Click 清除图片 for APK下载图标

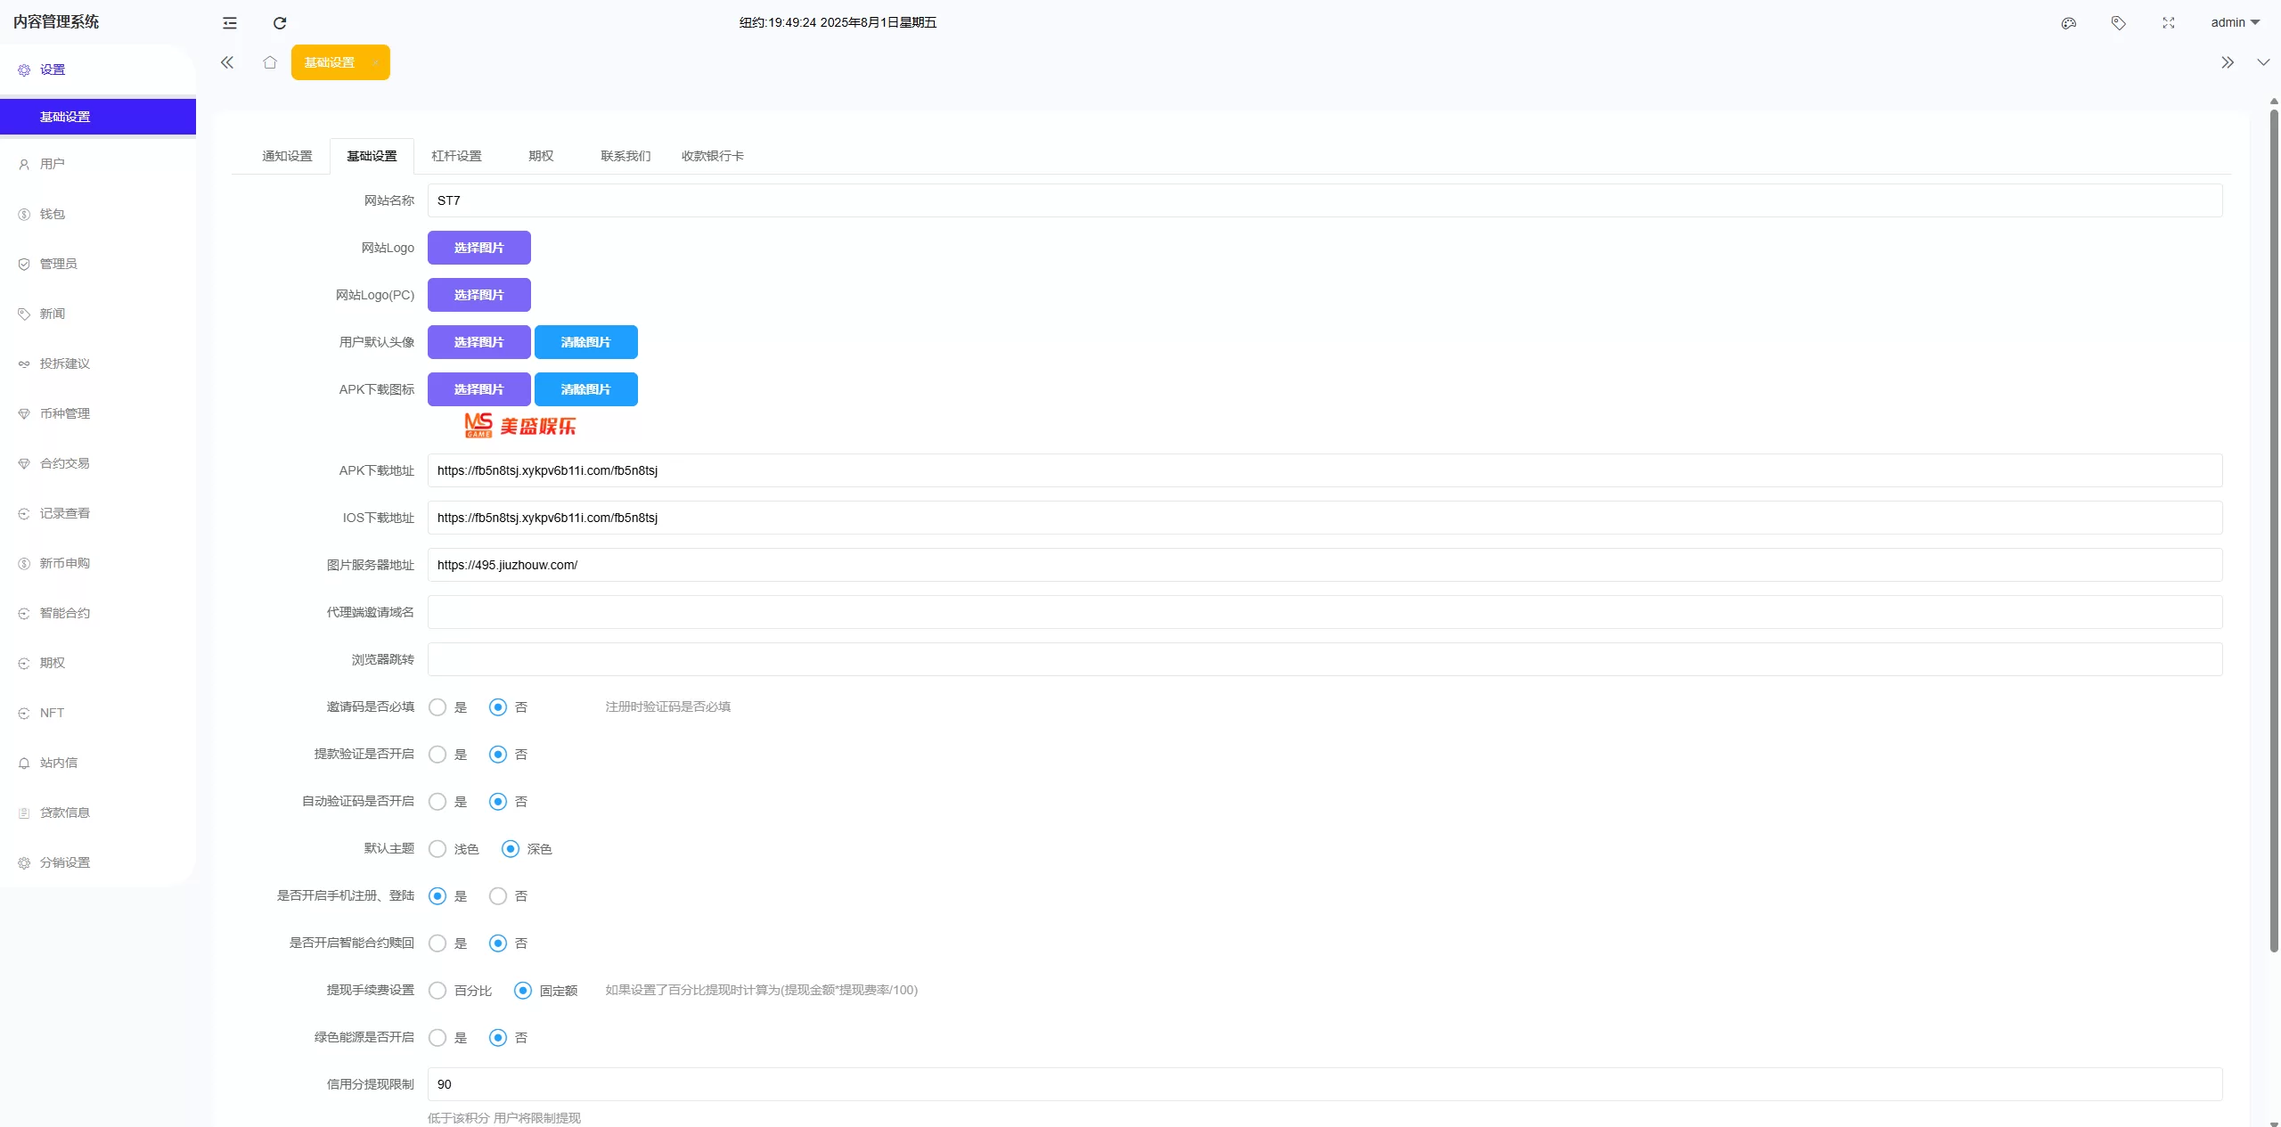click(x=585, y=389)
